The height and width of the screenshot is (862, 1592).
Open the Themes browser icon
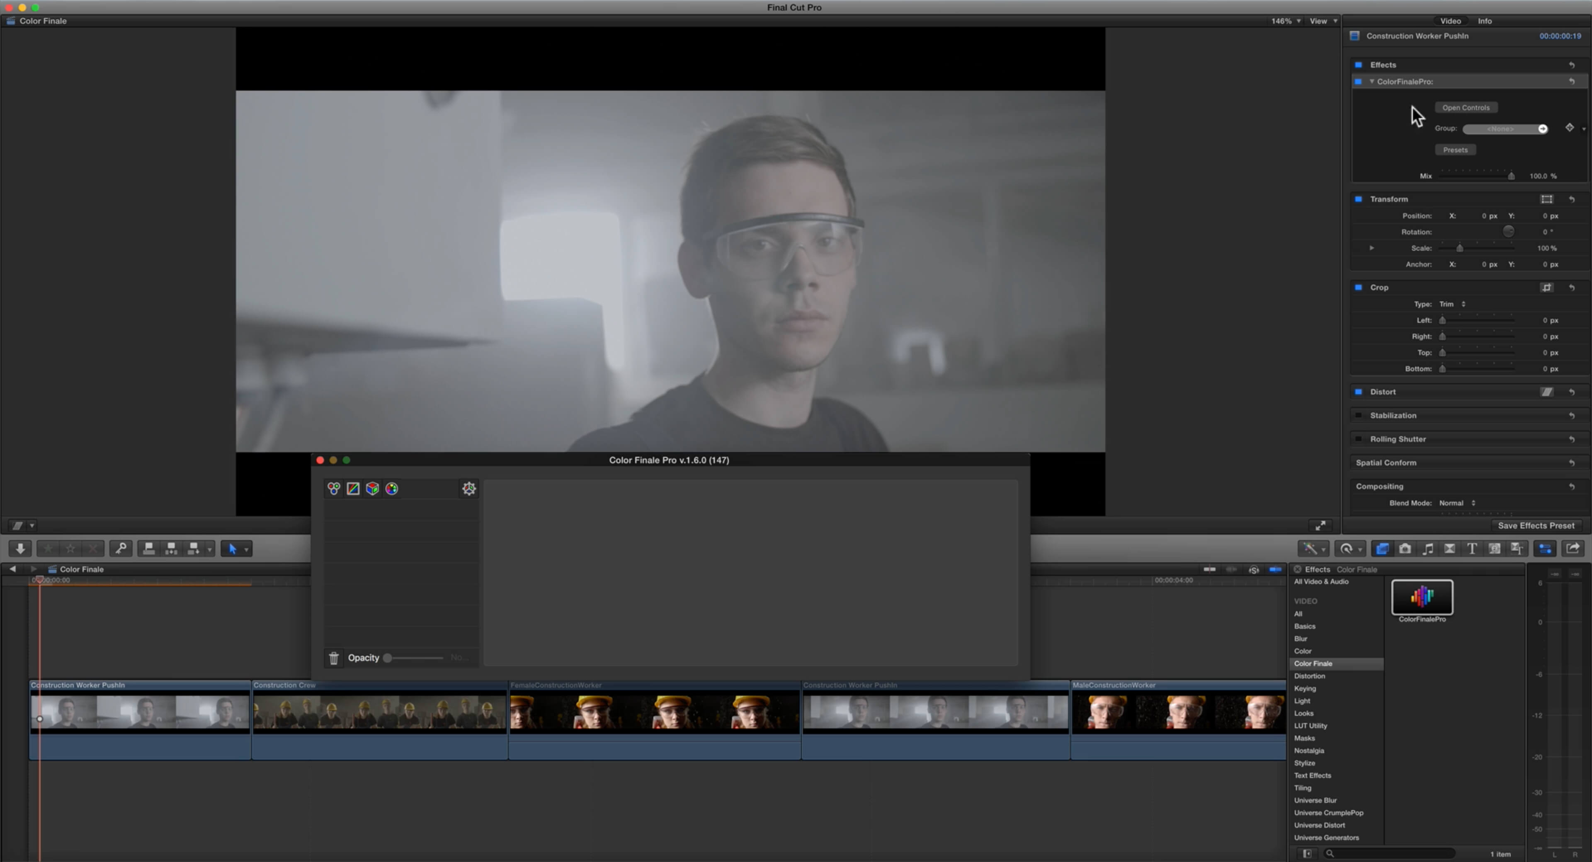[x=1517, y=549]
